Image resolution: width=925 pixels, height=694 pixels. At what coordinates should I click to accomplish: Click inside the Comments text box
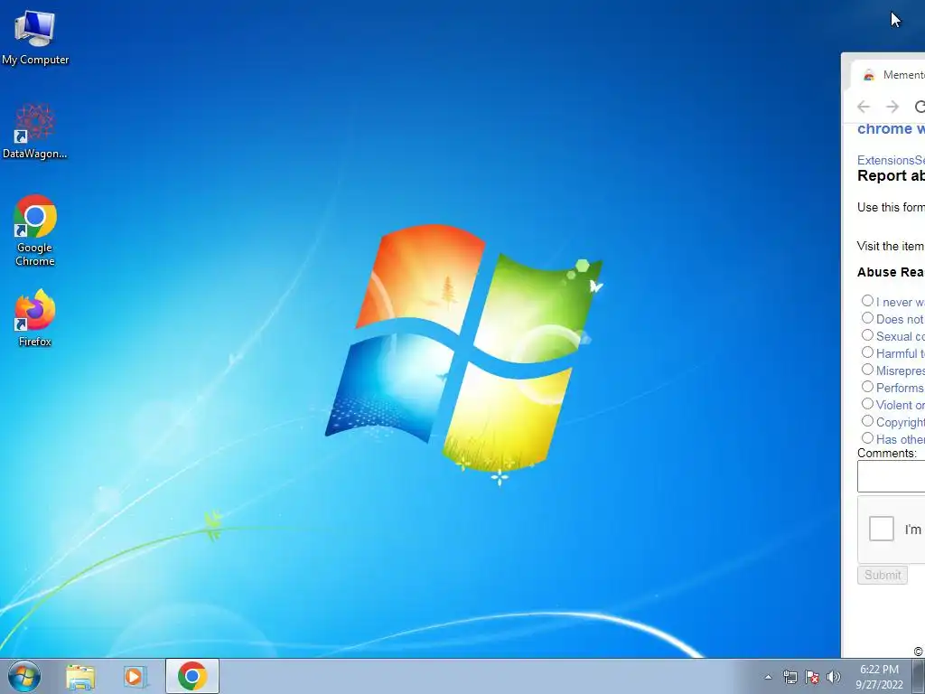892,476
